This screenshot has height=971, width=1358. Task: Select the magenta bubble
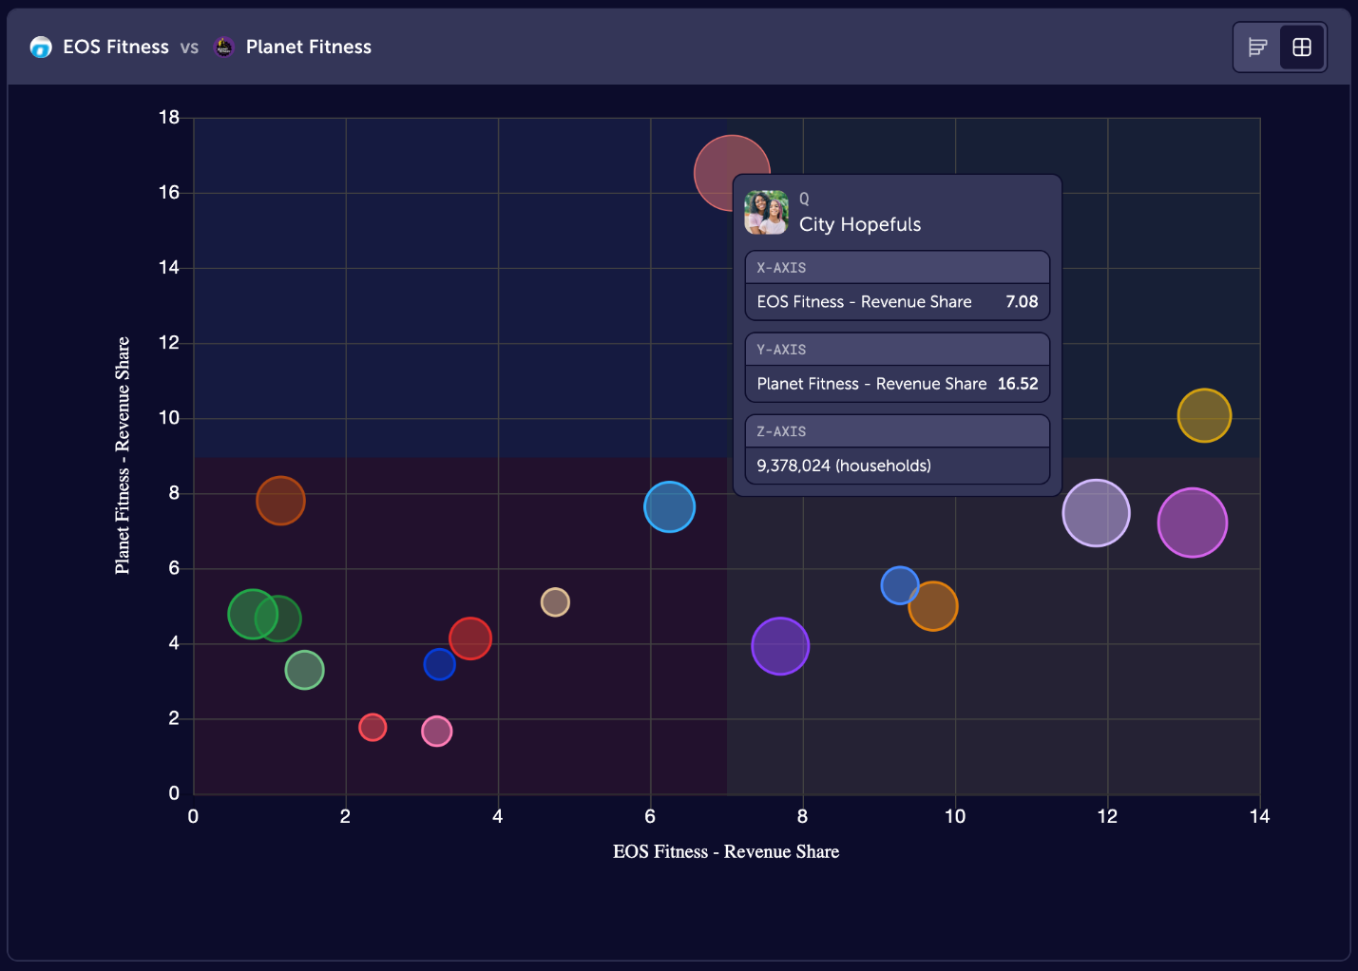tap(1192, 523)
